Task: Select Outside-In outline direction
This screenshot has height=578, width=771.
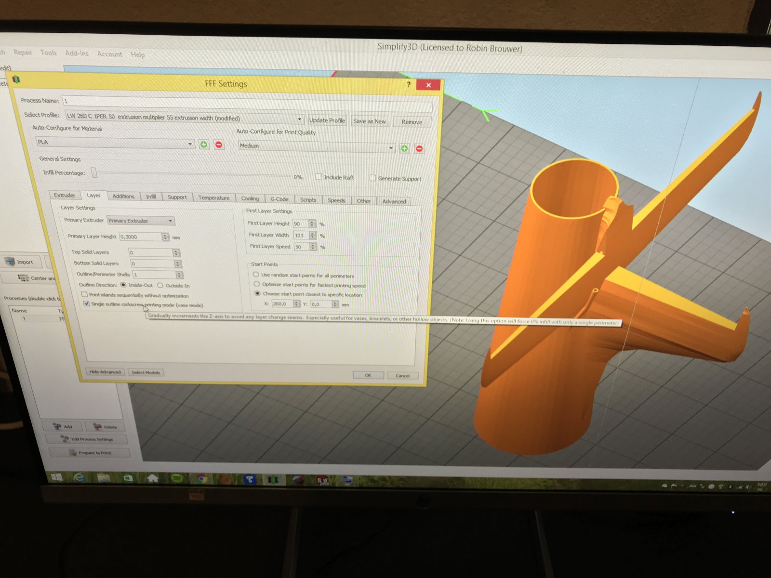Action: coord(160,285)
